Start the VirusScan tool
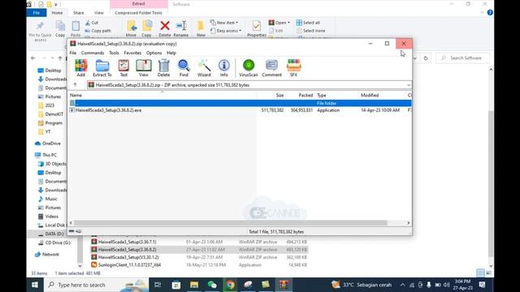The width and height of the screenshot is (520, 292). click(x=249, y=68)
